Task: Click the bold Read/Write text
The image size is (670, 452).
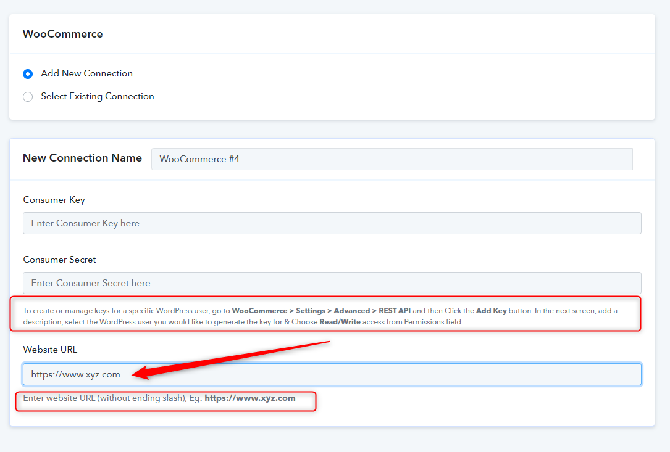Action: click(x=340, y=322)
